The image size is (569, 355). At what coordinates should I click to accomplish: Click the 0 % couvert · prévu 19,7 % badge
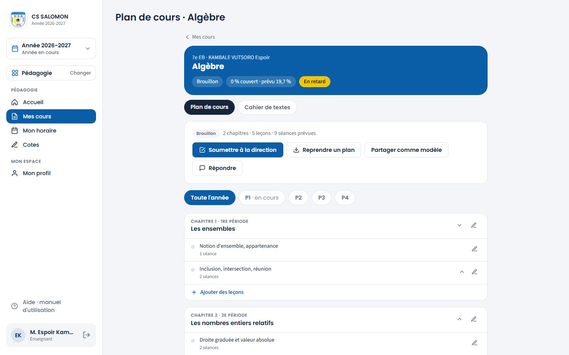[261, 82]
